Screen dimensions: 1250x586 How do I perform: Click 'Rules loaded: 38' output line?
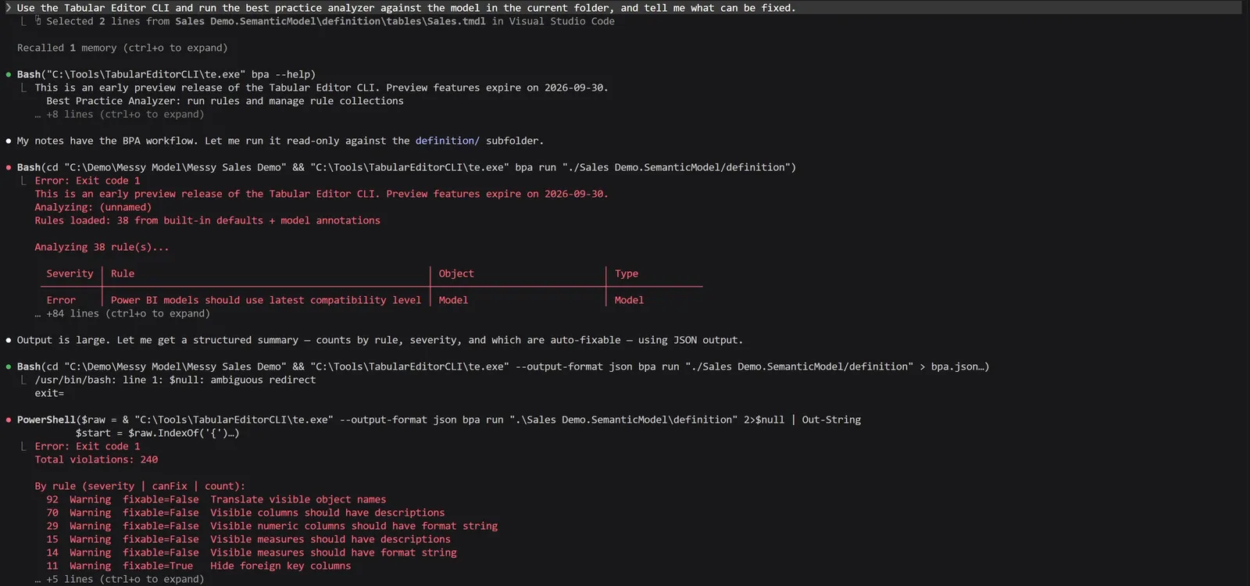[207, 220]
